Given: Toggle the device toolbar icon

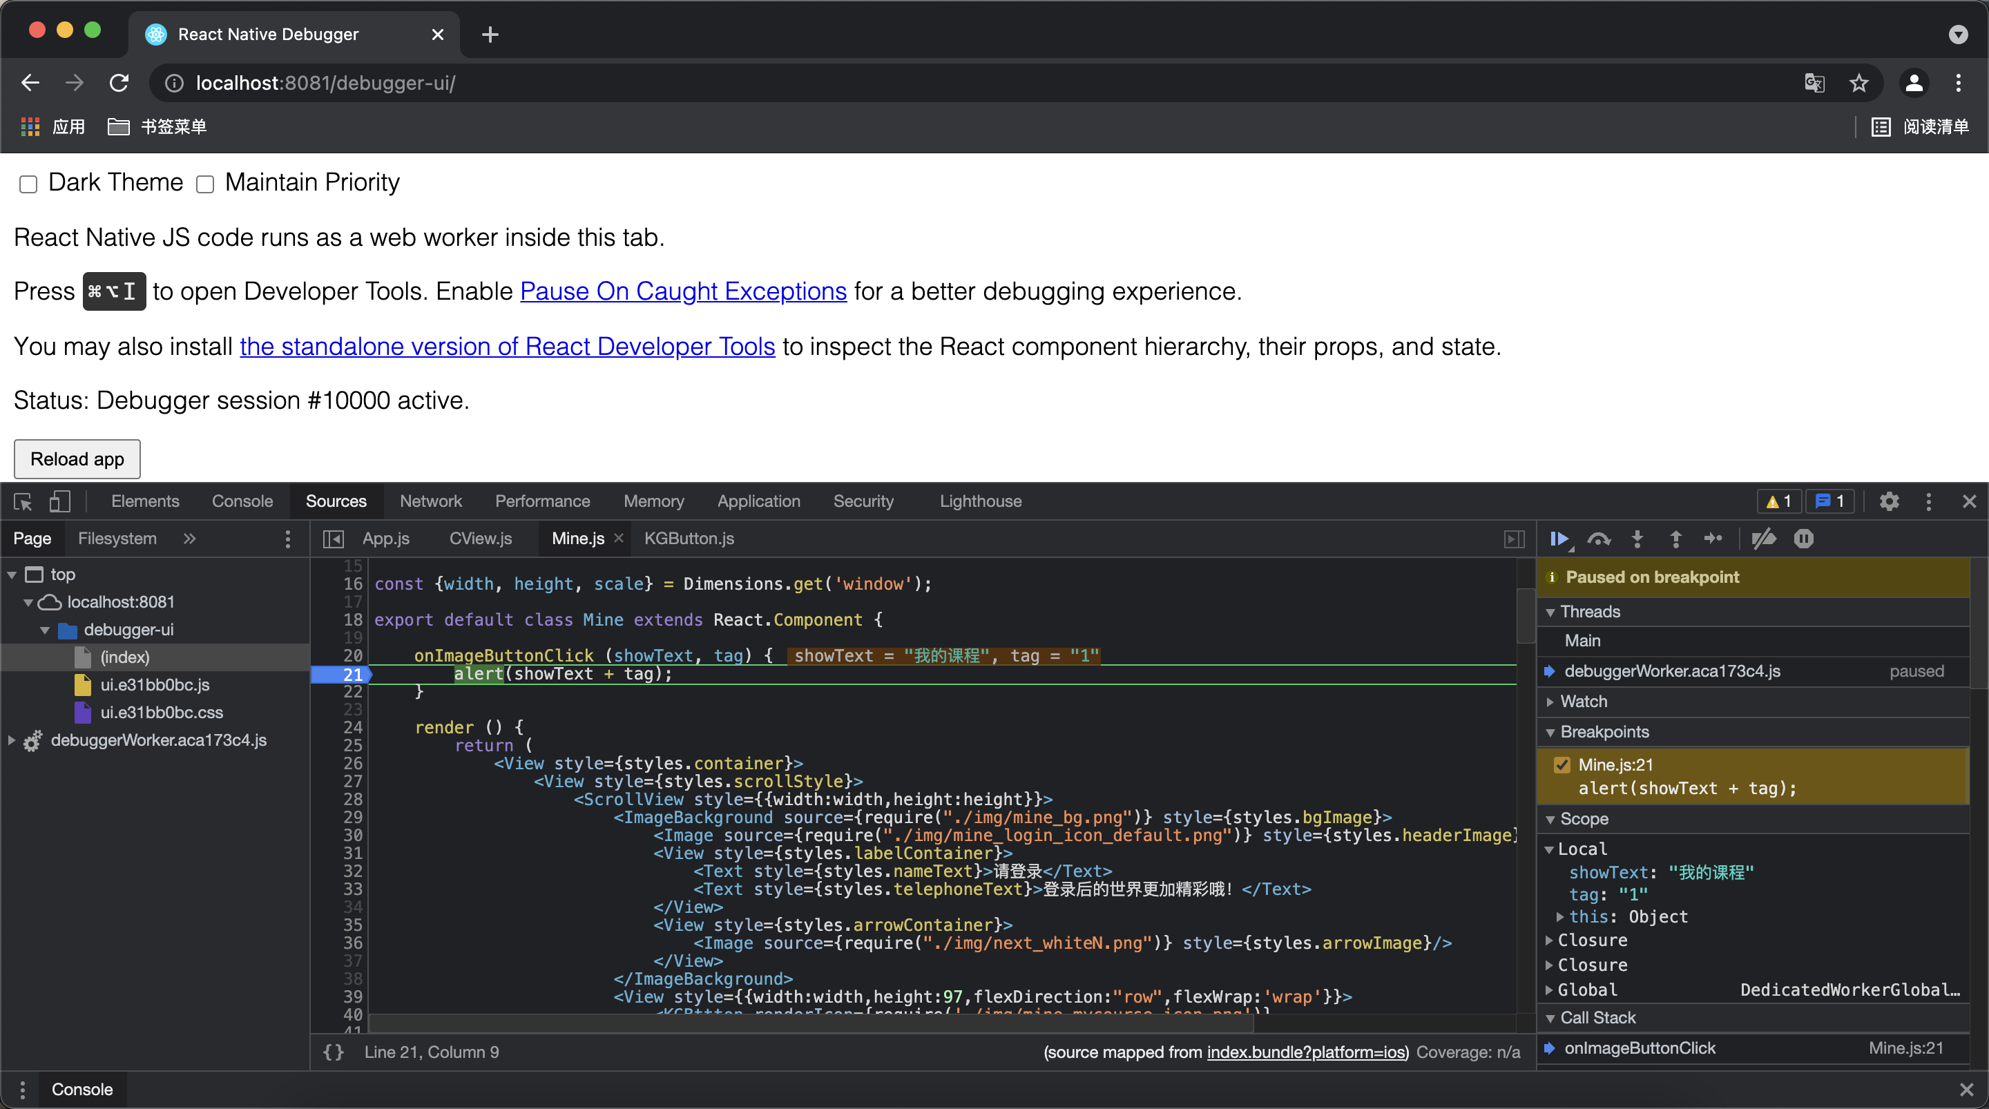Looking at the screenshot, I should click(59, 502).
